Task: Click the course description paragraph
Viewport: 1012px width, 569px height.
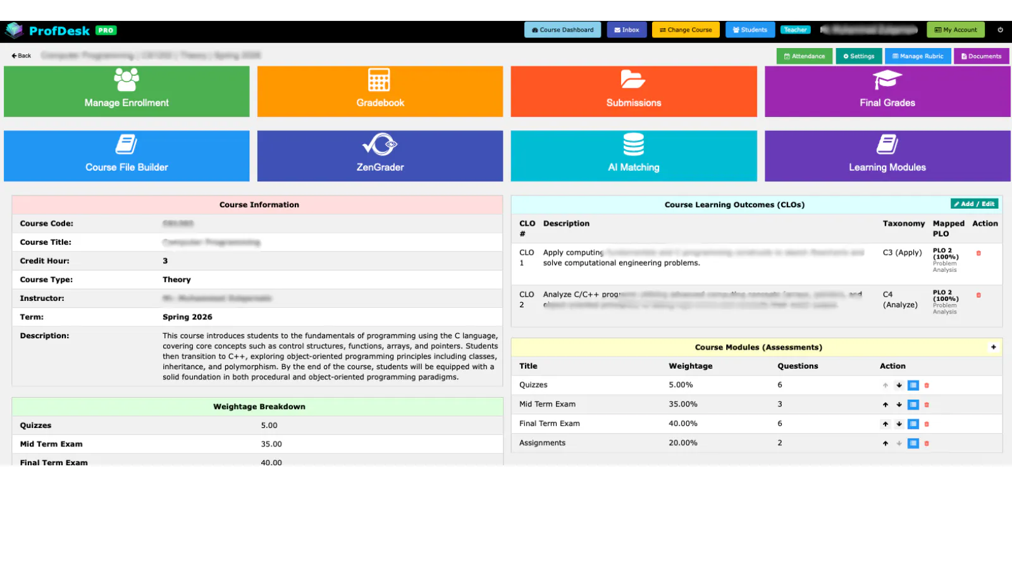Action: (330, 357)
